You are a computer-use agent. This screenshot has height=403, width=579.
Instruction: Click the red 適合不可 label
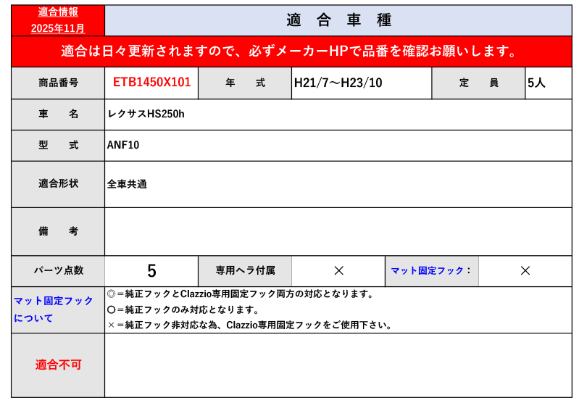click(x=58, y=365)
